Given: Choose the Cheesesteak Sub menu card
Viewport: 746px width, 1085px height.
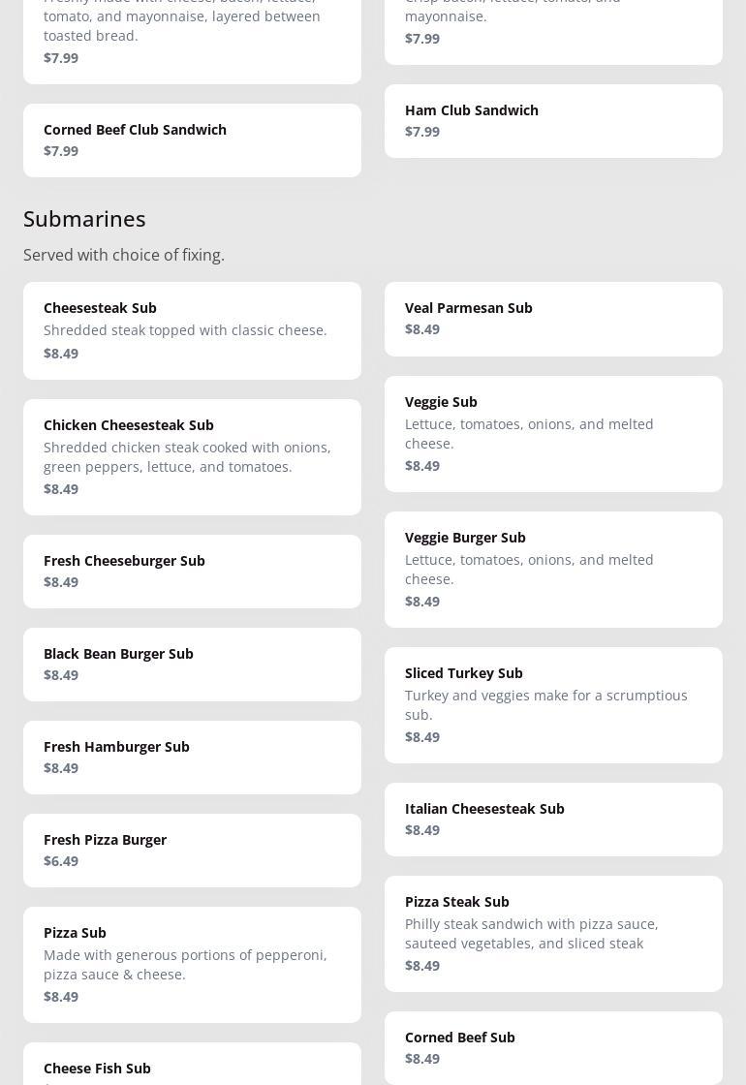Looking at the screenshot, I should coord(192,330).
